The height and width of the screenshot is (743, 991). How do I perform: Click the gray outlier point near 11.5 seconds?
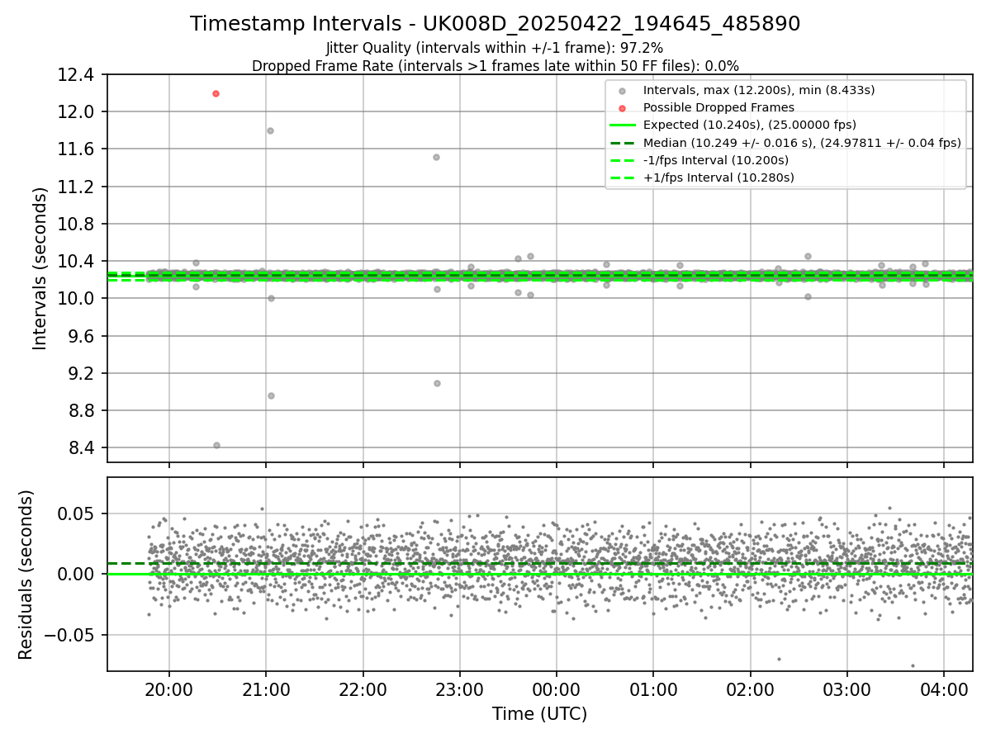[436, 157]
